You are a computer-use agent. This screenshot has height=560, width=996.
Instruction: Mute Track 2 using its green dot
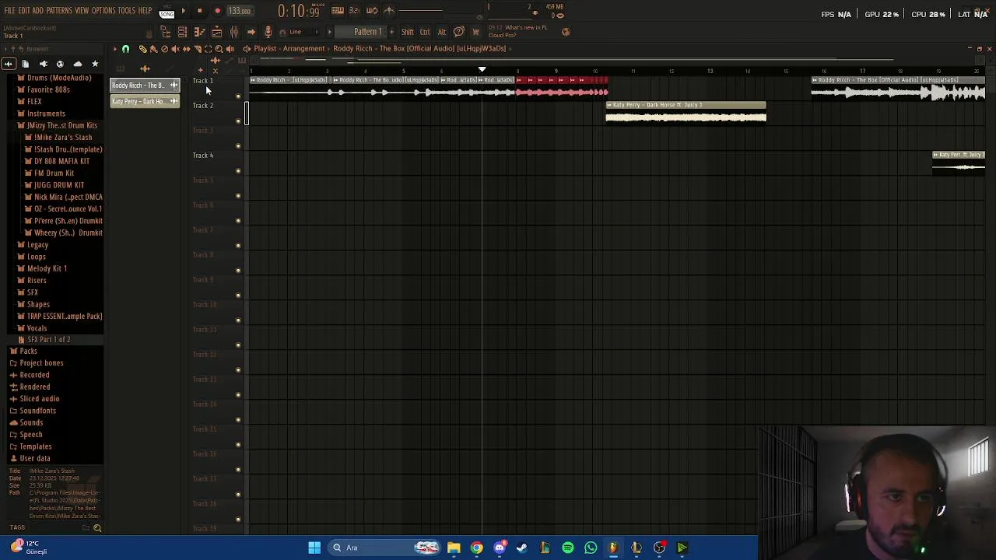click(x=238, y=121)
